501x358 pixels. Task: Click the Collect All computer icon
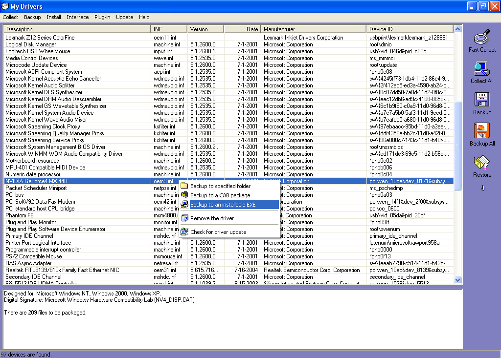pyautogui.click(x=482, y=69)
